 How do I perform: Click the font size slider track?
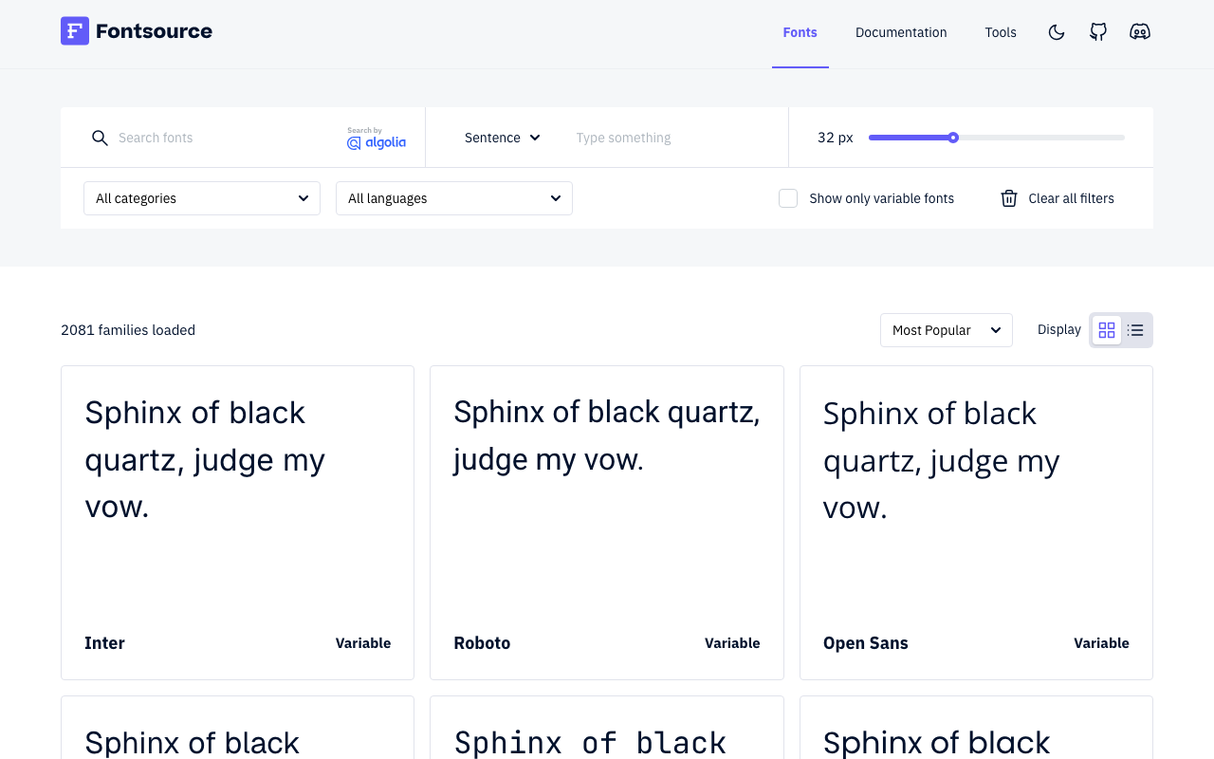click(x=997, y=138)
